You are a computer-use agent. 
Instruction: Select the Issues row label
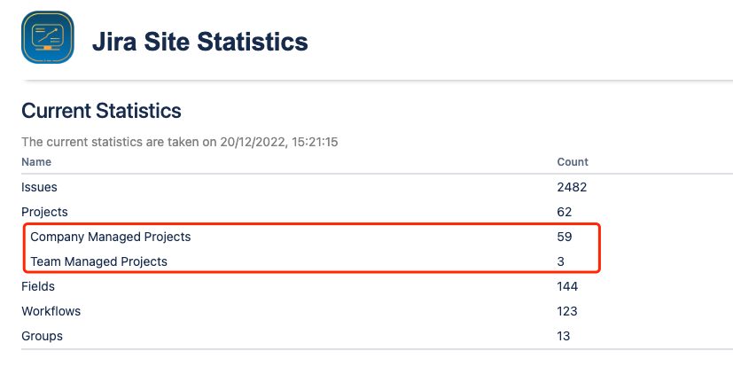click(40, 187)
